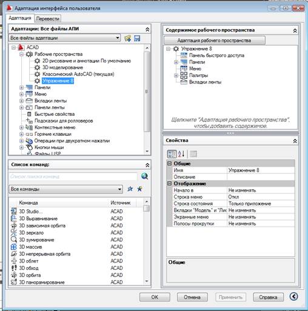Select the Упражнение 8 workspace in left tree

[58, 81]
